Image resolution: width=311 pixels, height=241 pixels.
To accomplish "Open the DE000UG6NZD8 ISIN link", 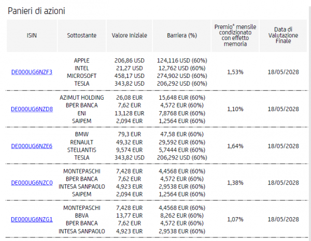I will click(32, 109).
